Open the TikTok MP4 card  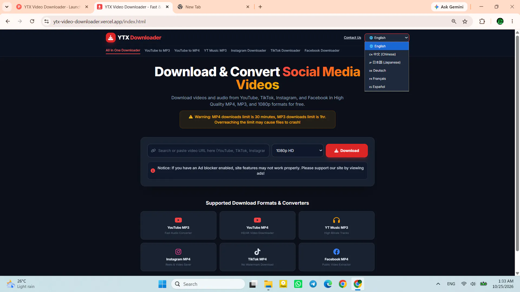pos(257,257)
